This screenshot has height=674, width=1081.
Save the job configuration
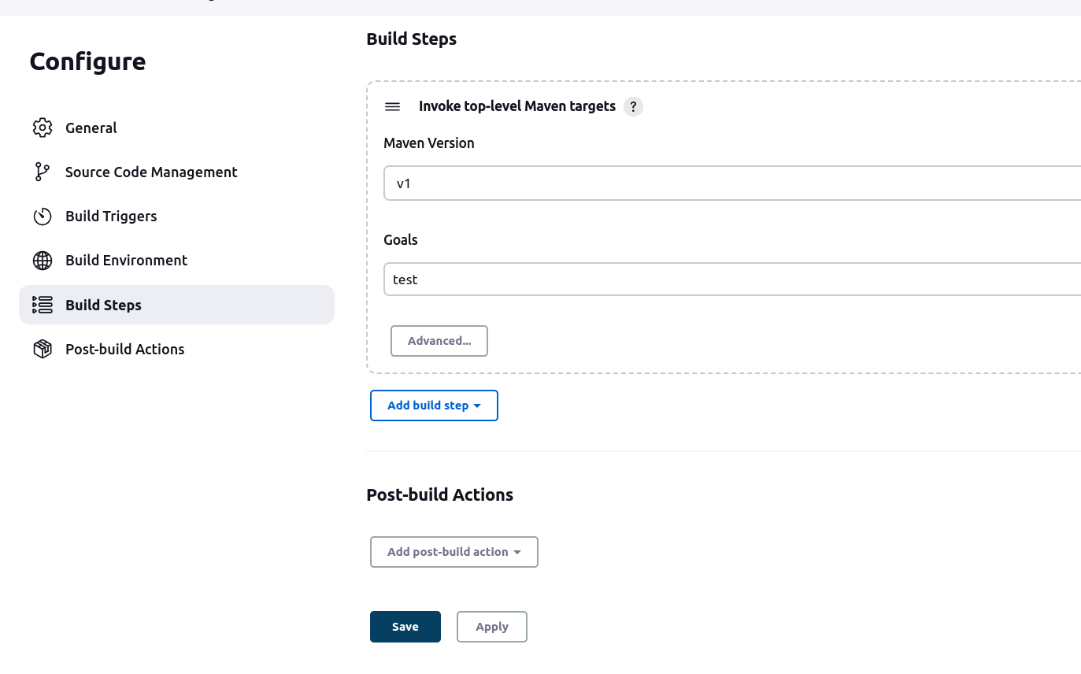pyautogui.click(x=405, y=626)
